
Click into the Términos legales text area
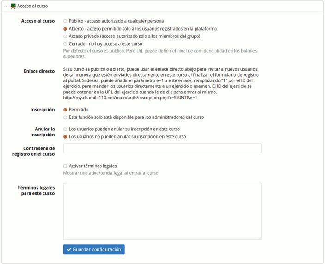click(x=162, y=211)
